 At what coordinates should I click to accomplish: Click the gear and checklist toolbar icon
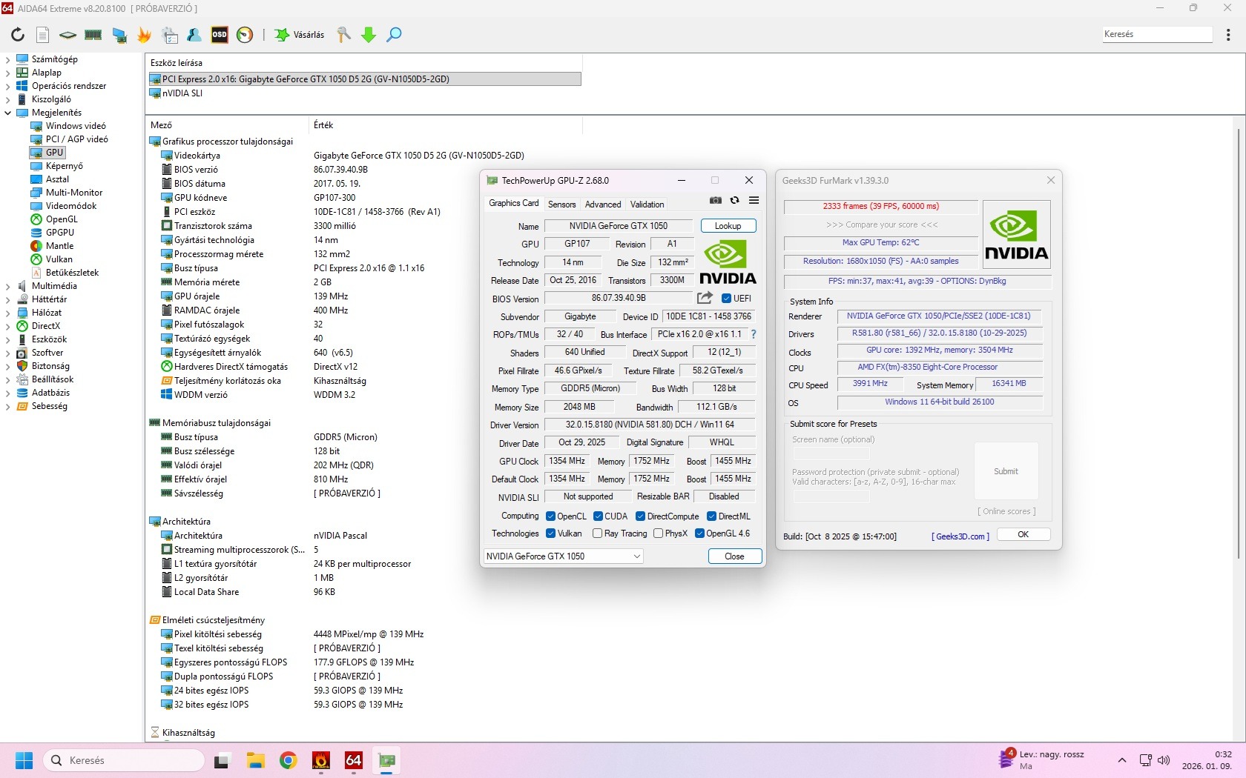[x=170, y=35]
